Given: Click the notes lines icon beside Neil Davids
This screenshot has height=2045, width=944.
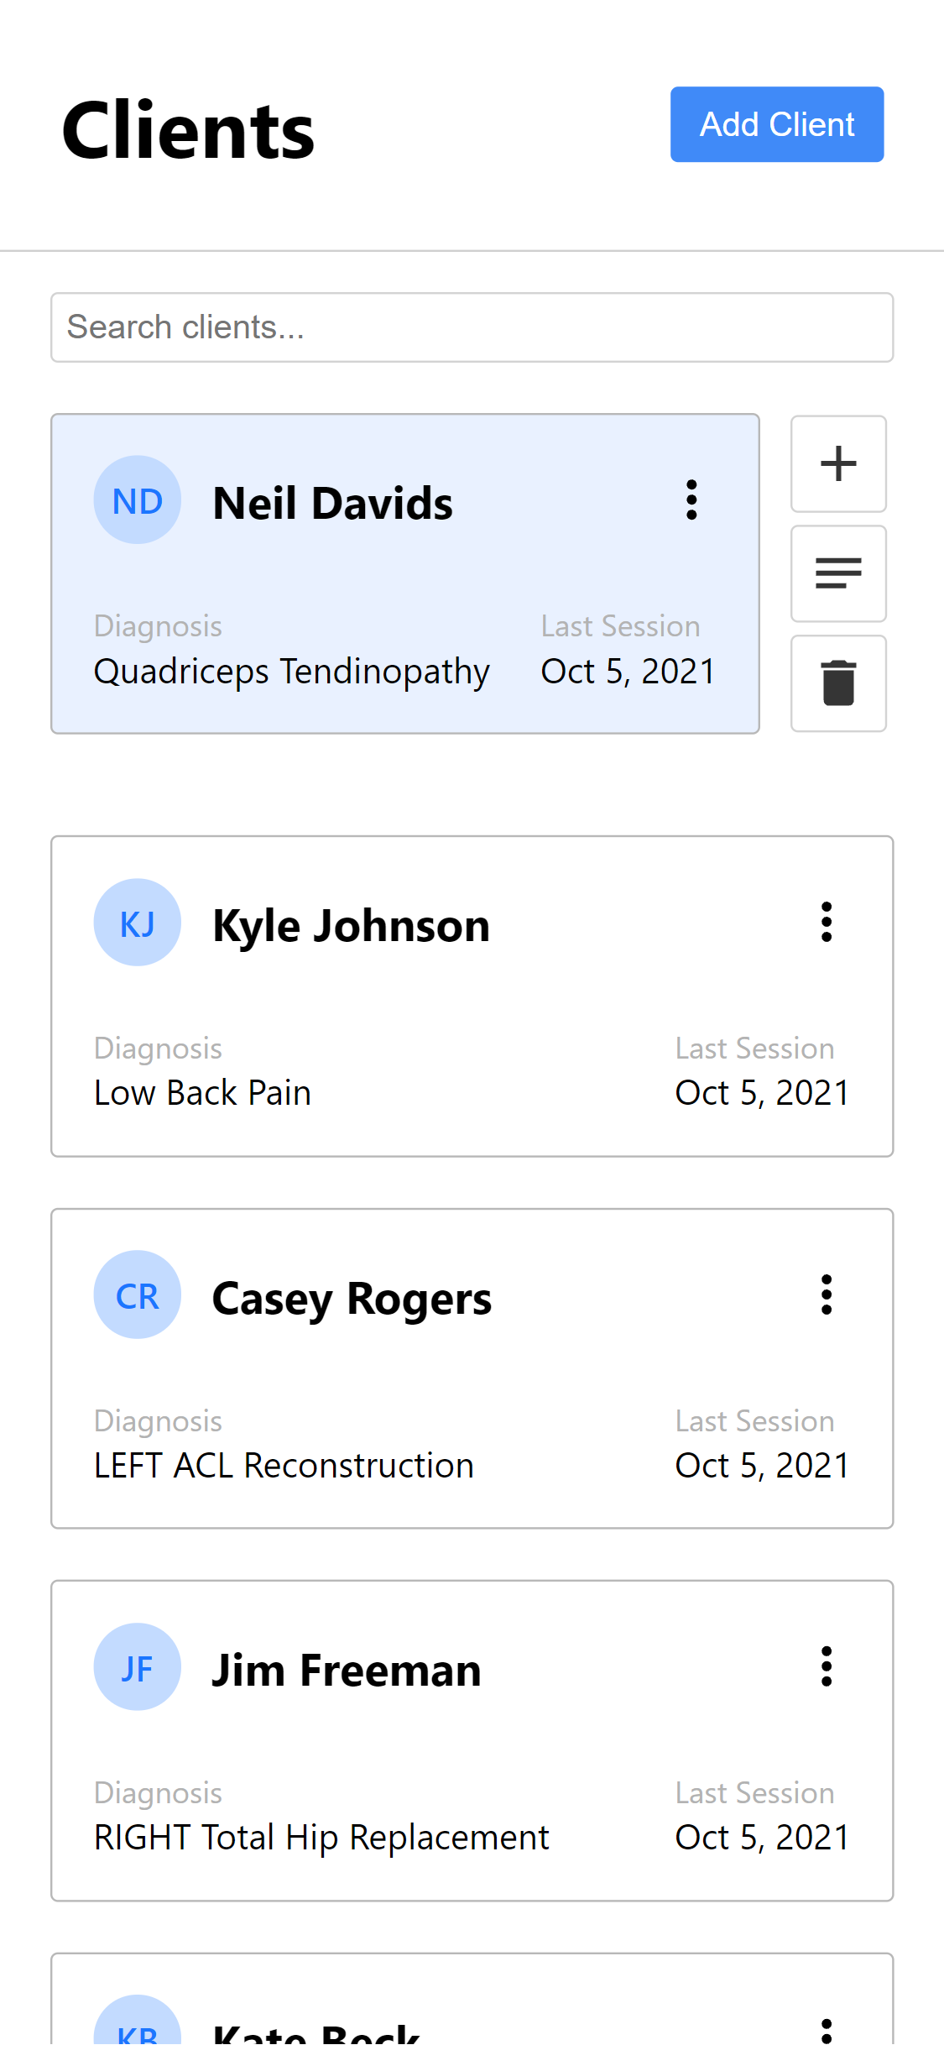Looking at the screenshot, I should coord(838,574).
